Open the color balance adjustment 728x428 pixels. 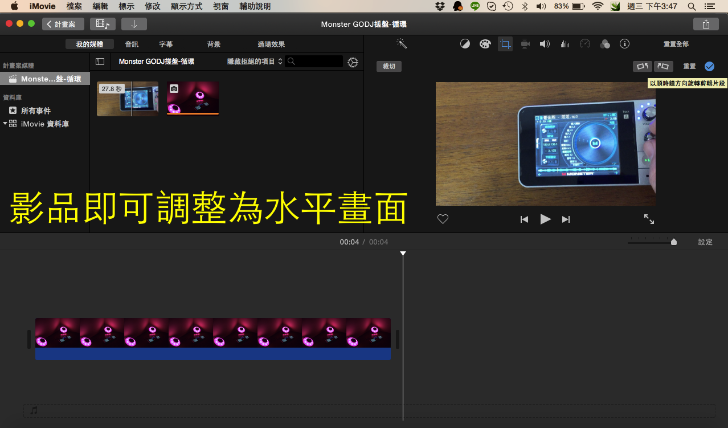point(465,44)
